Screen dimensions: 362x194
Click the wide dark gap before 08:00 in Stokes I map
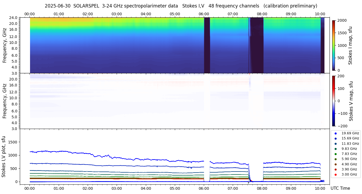256,45
